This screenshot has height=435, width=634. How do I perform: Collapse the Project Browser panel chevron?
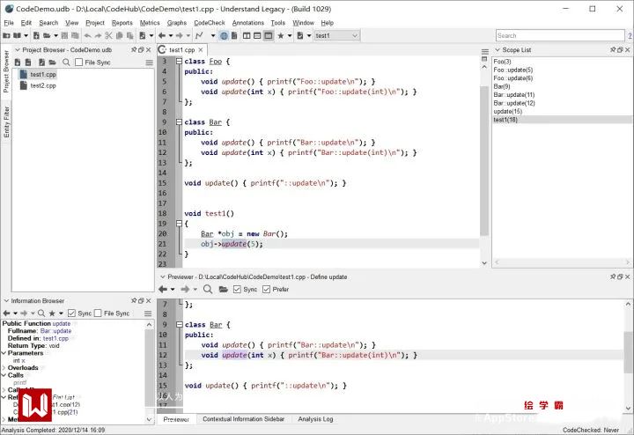(18, 49)
